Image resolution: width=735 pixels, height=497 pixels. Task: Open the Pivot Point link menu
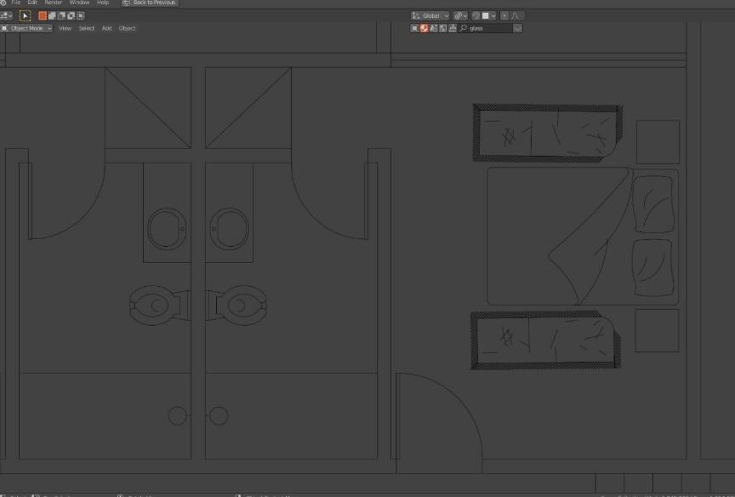(x=459, y=15)
